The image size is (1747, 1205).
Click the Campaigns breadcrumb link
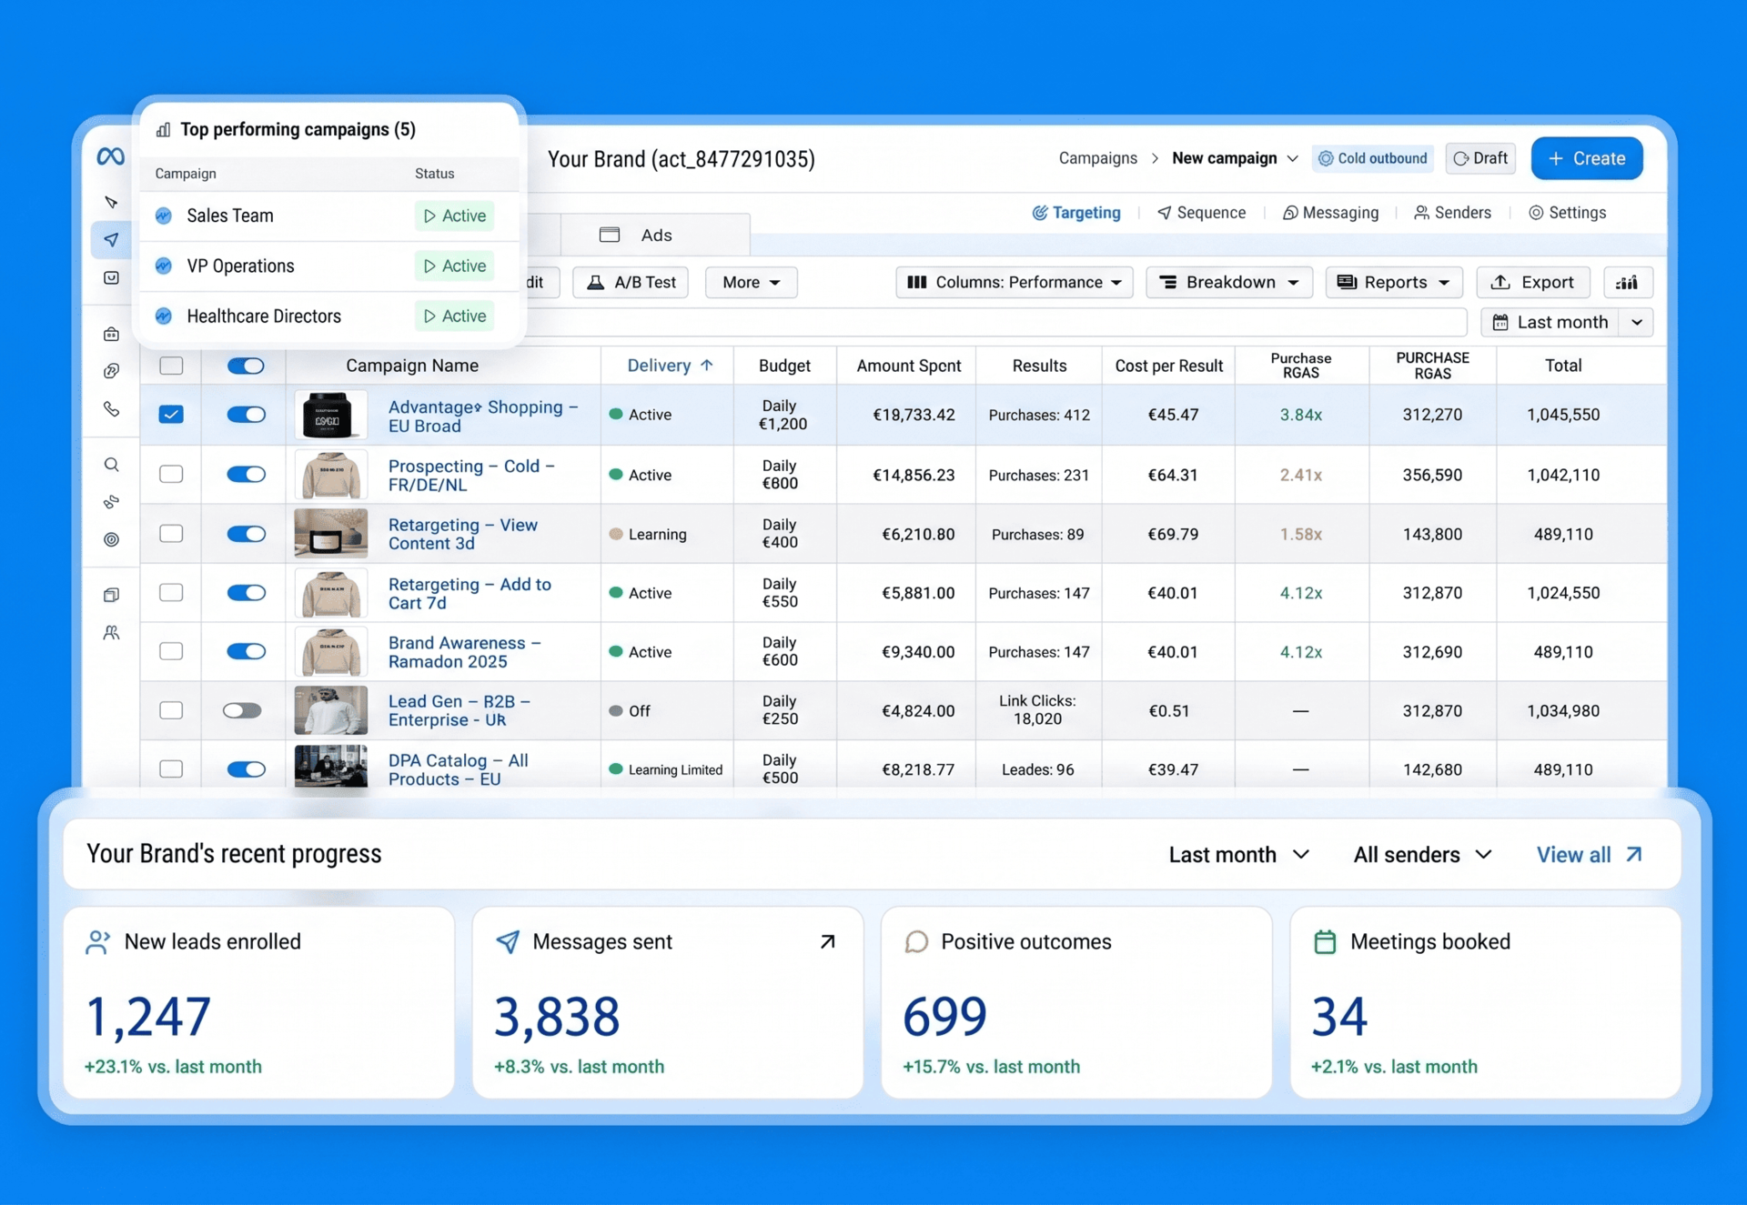[1097, 158]
